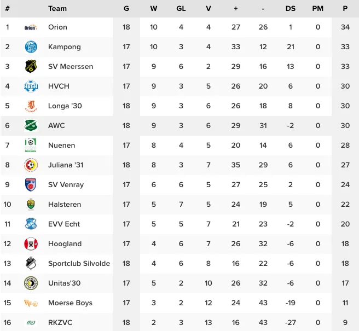Open the Kampong team crest

pos(31,47)
